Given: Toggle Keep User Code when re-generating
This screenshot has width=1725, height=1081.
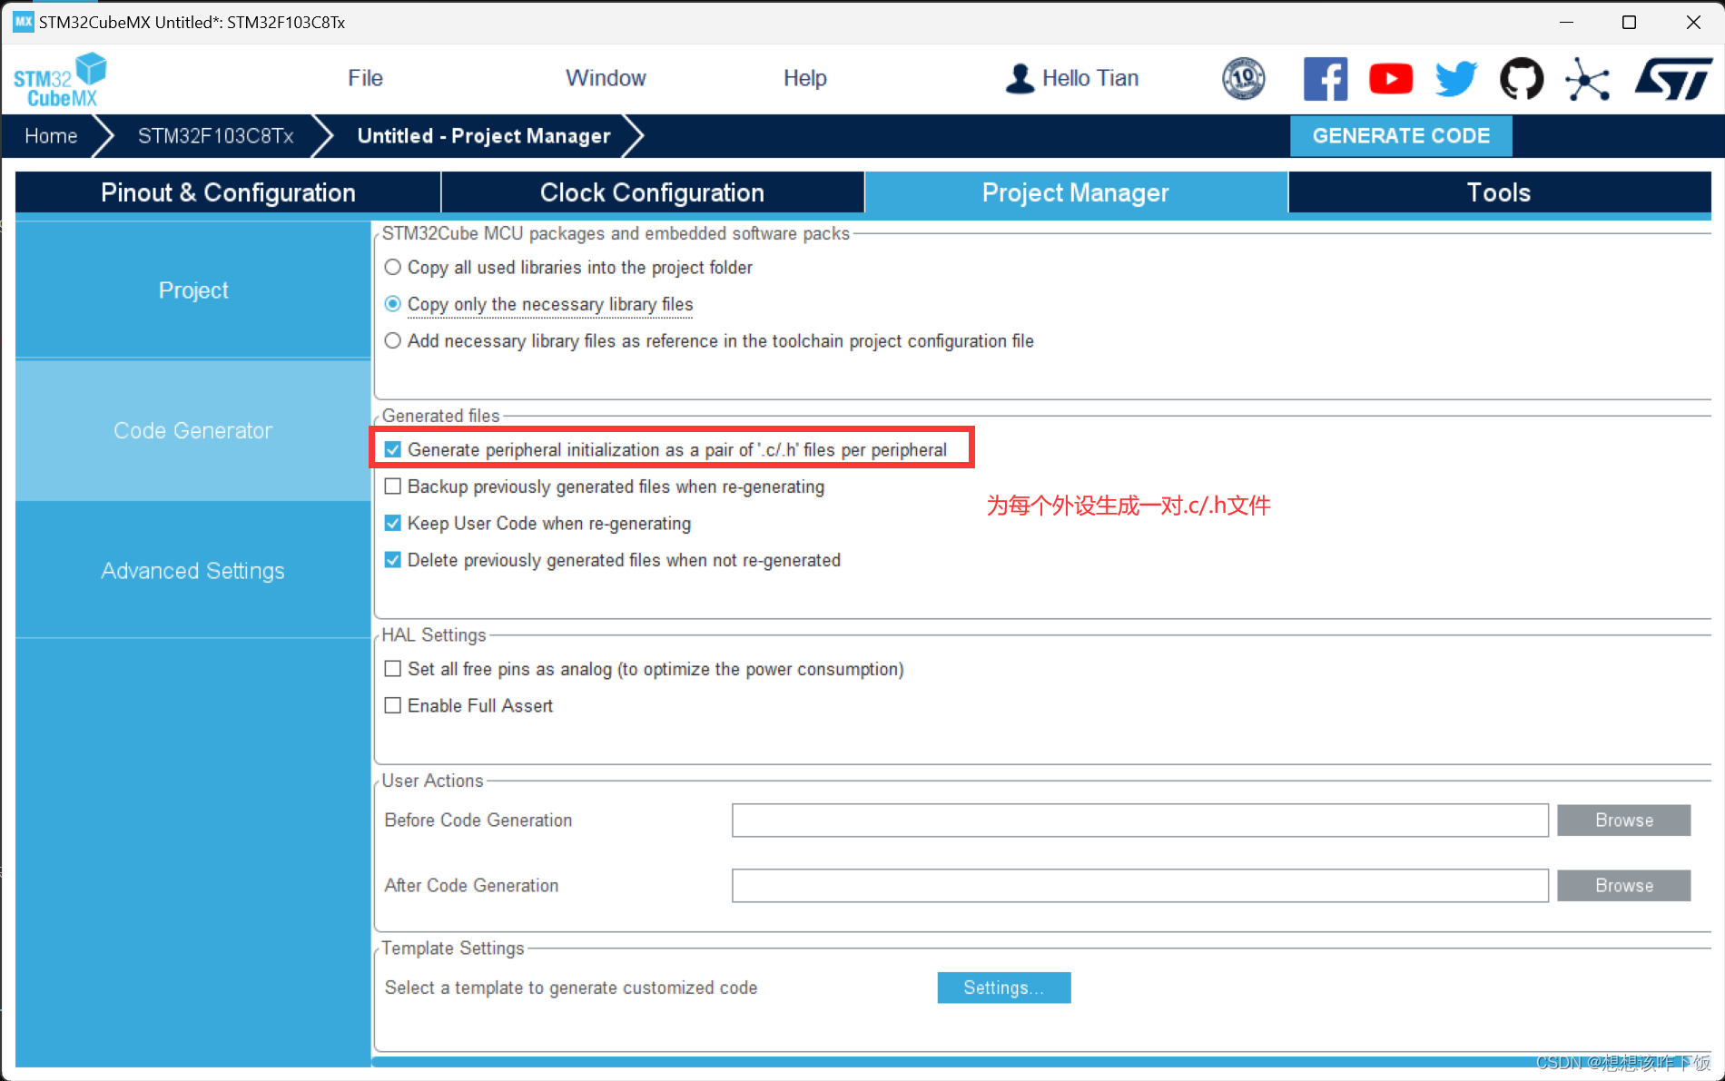Looking at the screenshot, I should 392,523.
